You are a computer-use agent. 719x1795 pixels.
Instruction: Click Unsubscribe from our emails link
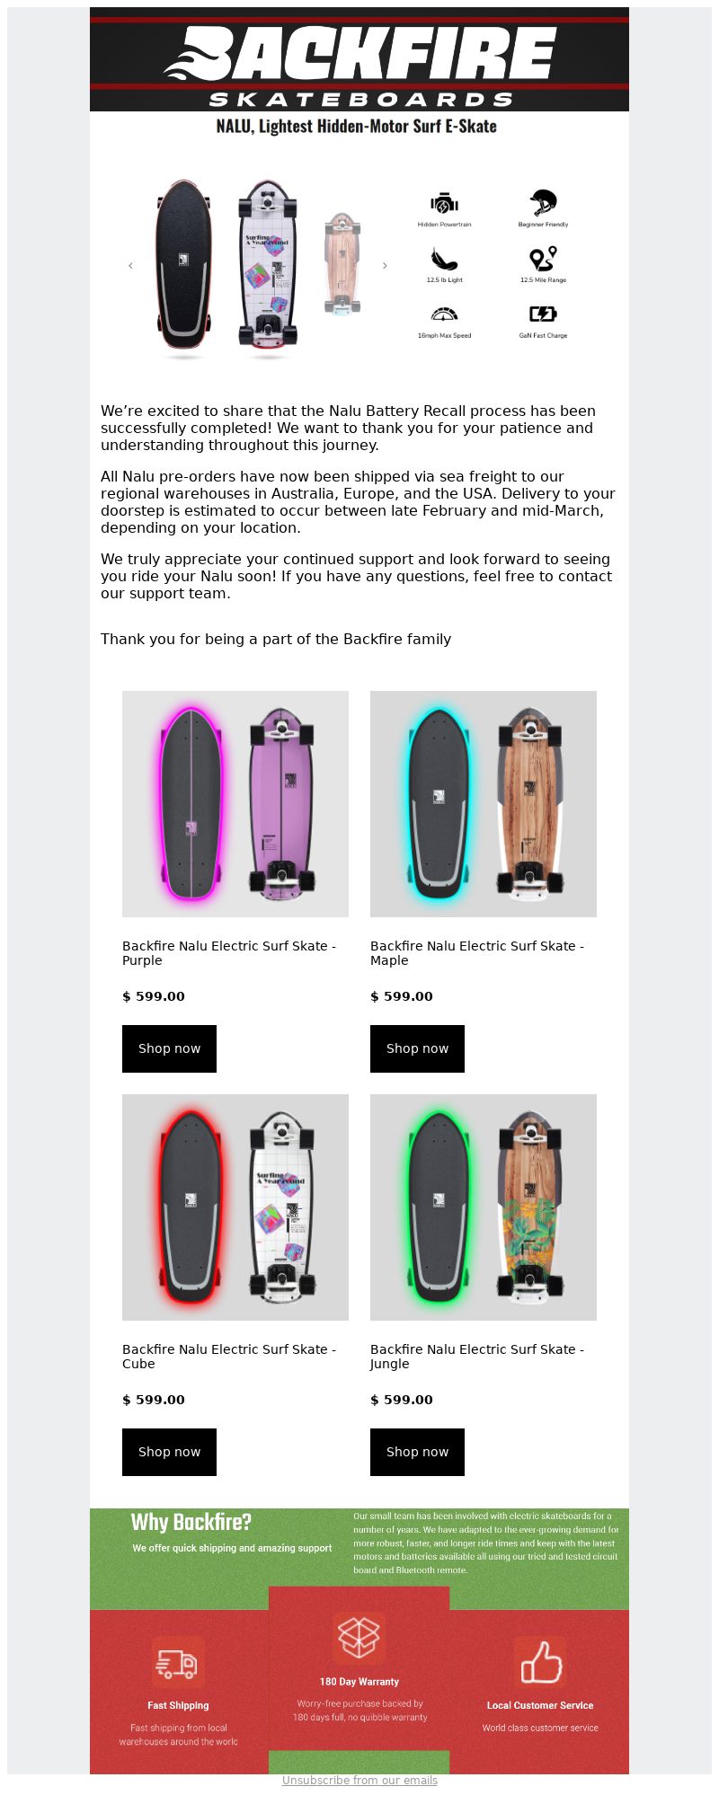click(x=359, y=1781)
